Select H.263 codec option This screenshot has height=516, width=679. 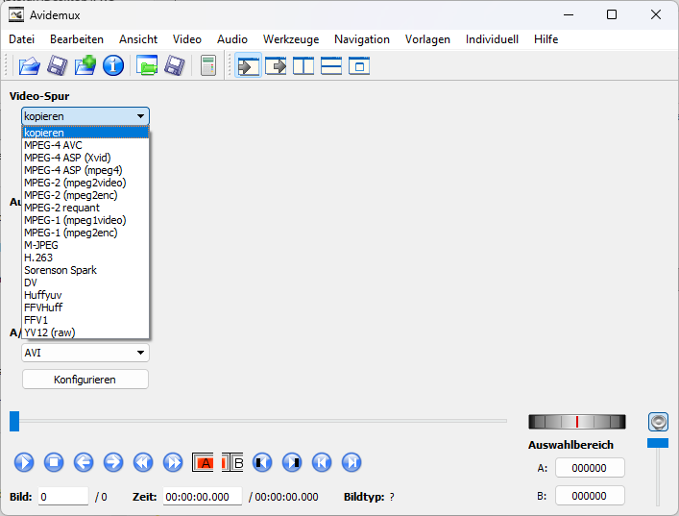click(x=85, y=258)
